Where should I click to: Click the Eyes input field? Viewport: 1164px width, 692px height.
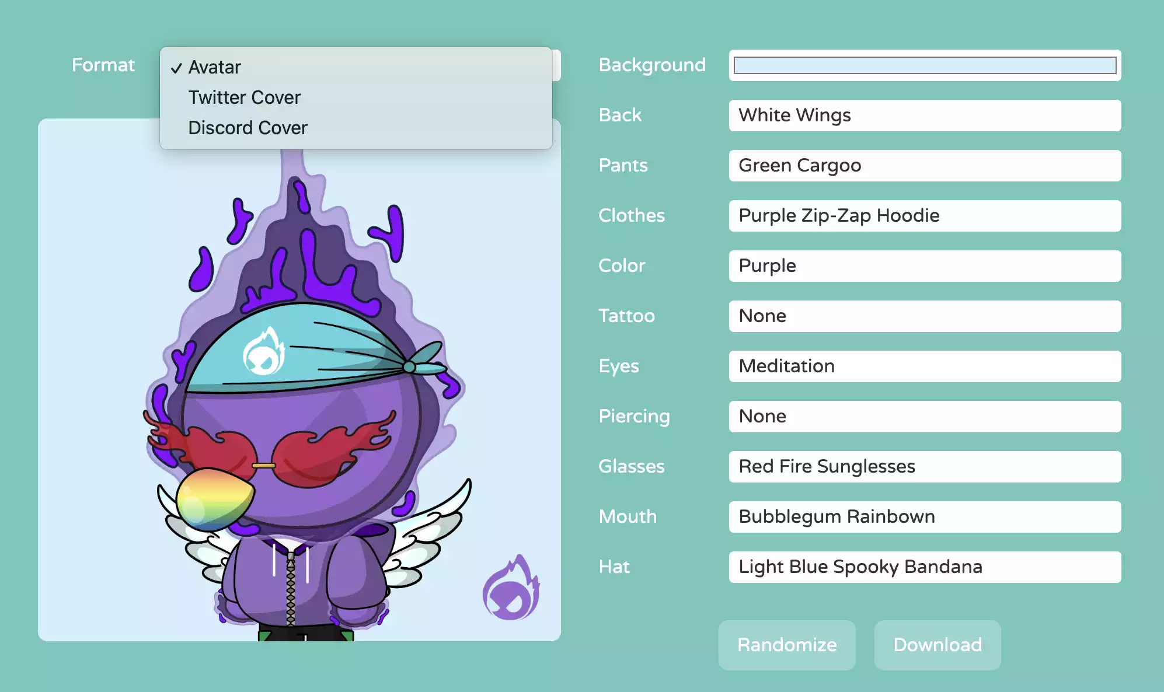pyautogui.click(x=923, y=366)
